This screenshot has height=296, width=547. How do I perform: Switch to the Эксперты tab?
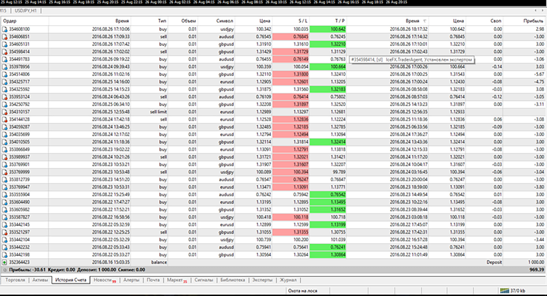pyautogui.click(x=262, y=280)
